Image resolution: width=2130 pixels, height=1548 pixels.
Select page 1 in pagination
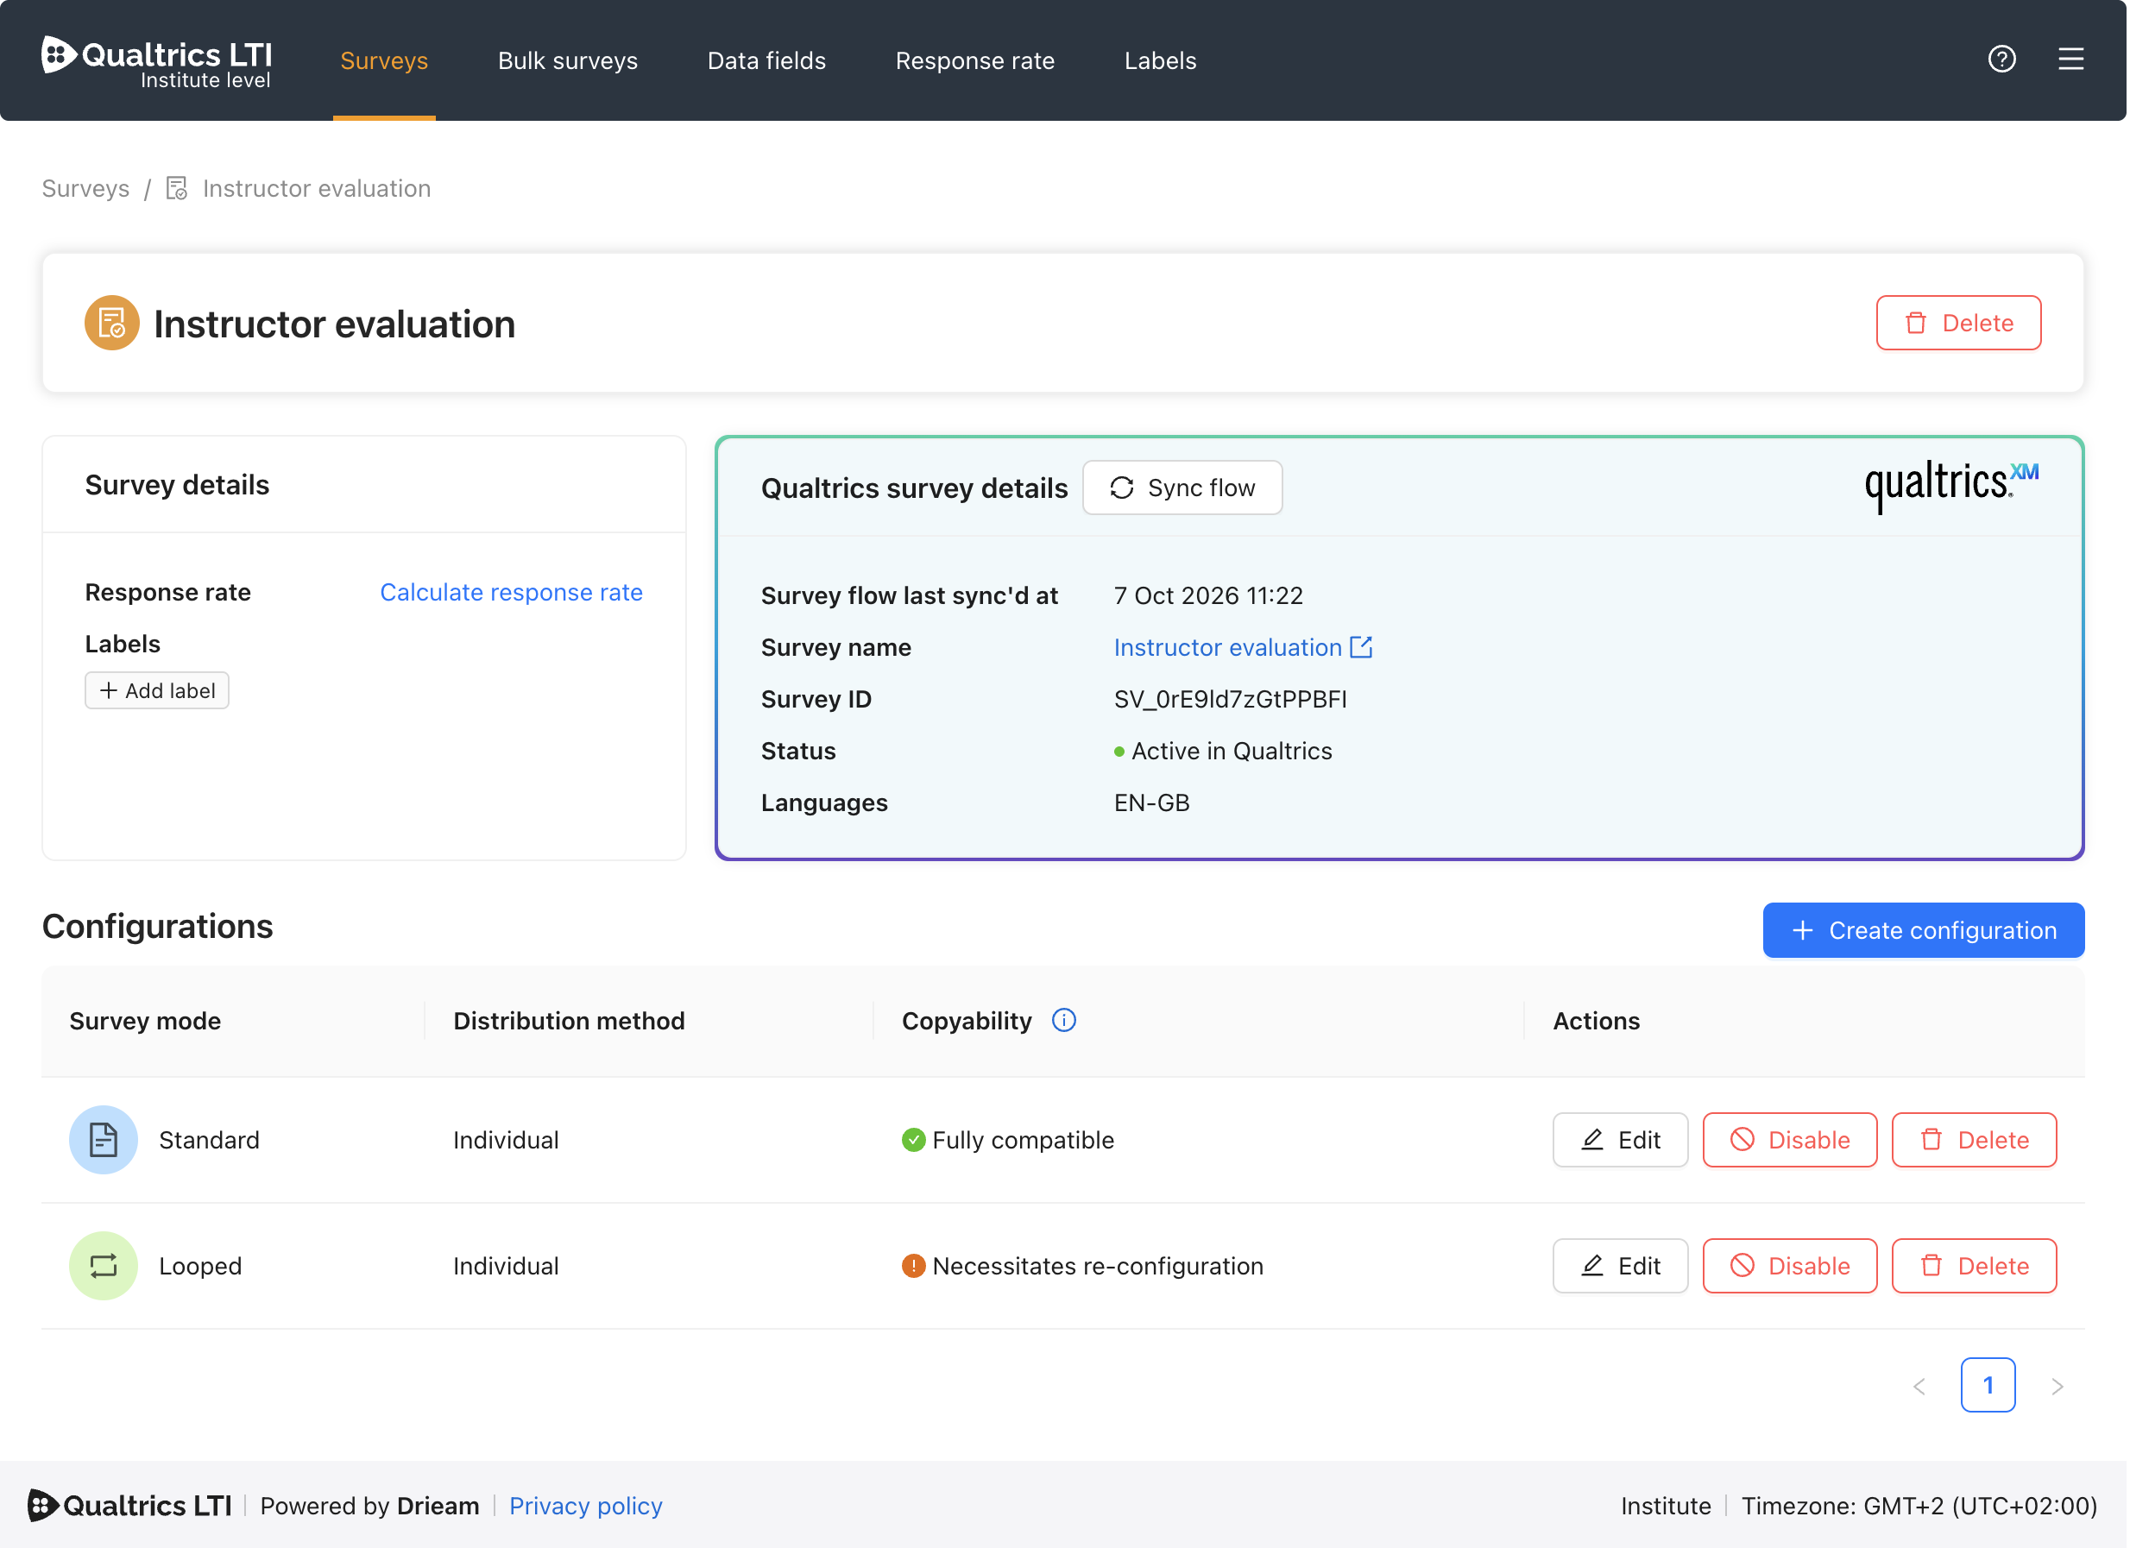coord(1988,1385)
